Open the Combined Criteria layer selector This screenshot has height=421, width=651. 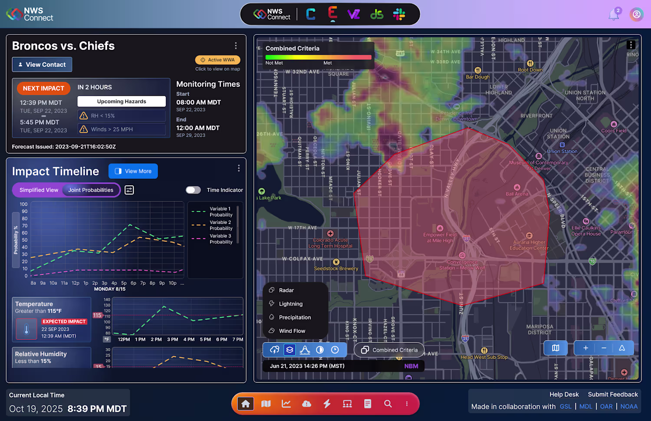click(389, 350)
